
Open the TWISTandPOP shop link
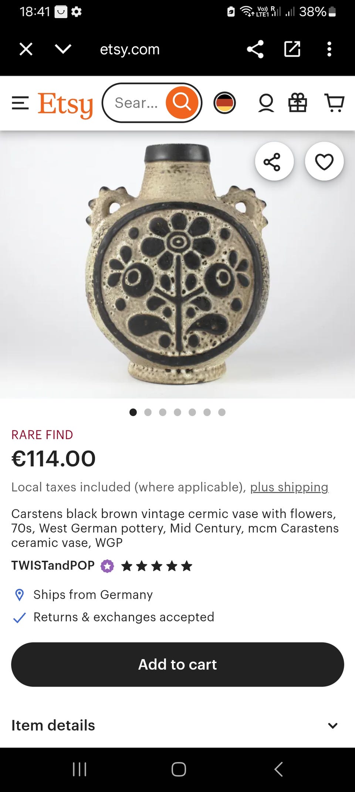point(53,566)
